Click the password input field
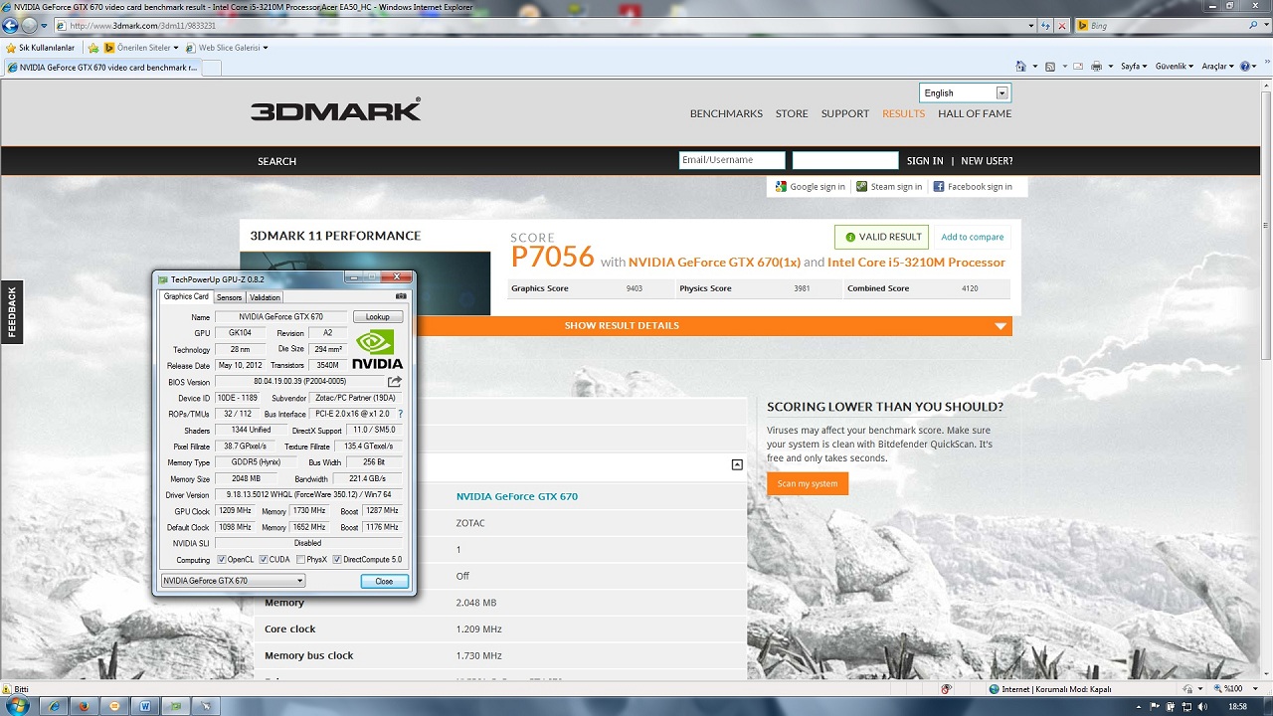 point(845,160)
